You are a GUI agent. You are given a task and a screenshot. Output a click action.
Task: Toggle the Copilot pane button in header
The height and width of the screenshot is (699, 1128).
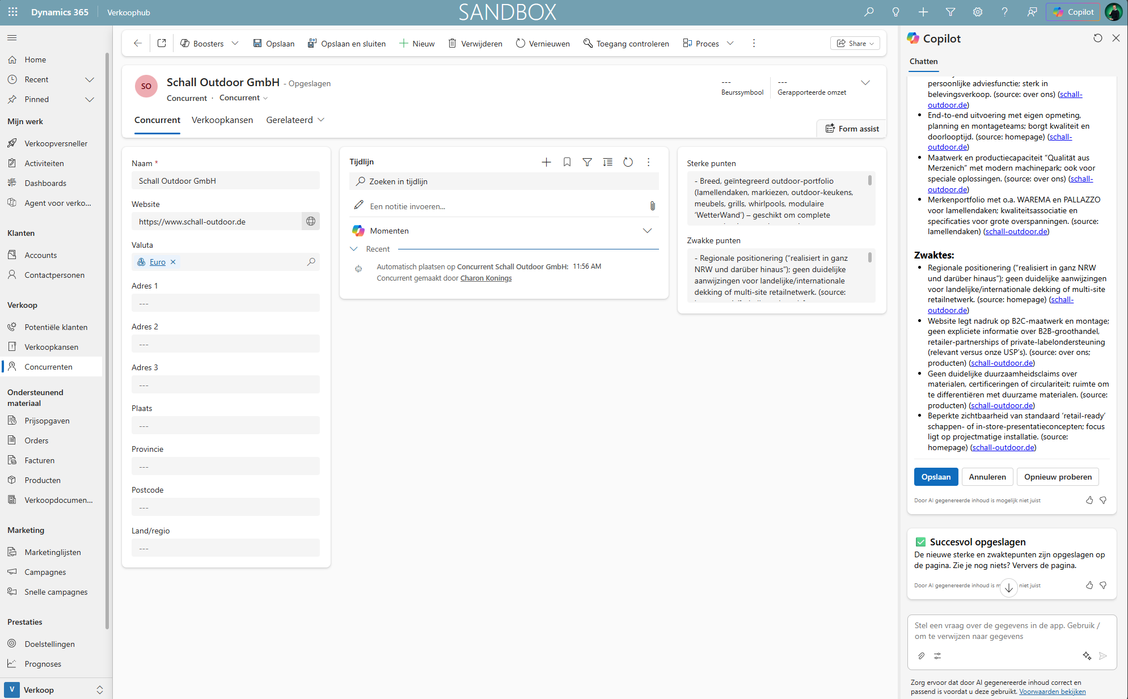(x=1074, y=12)
